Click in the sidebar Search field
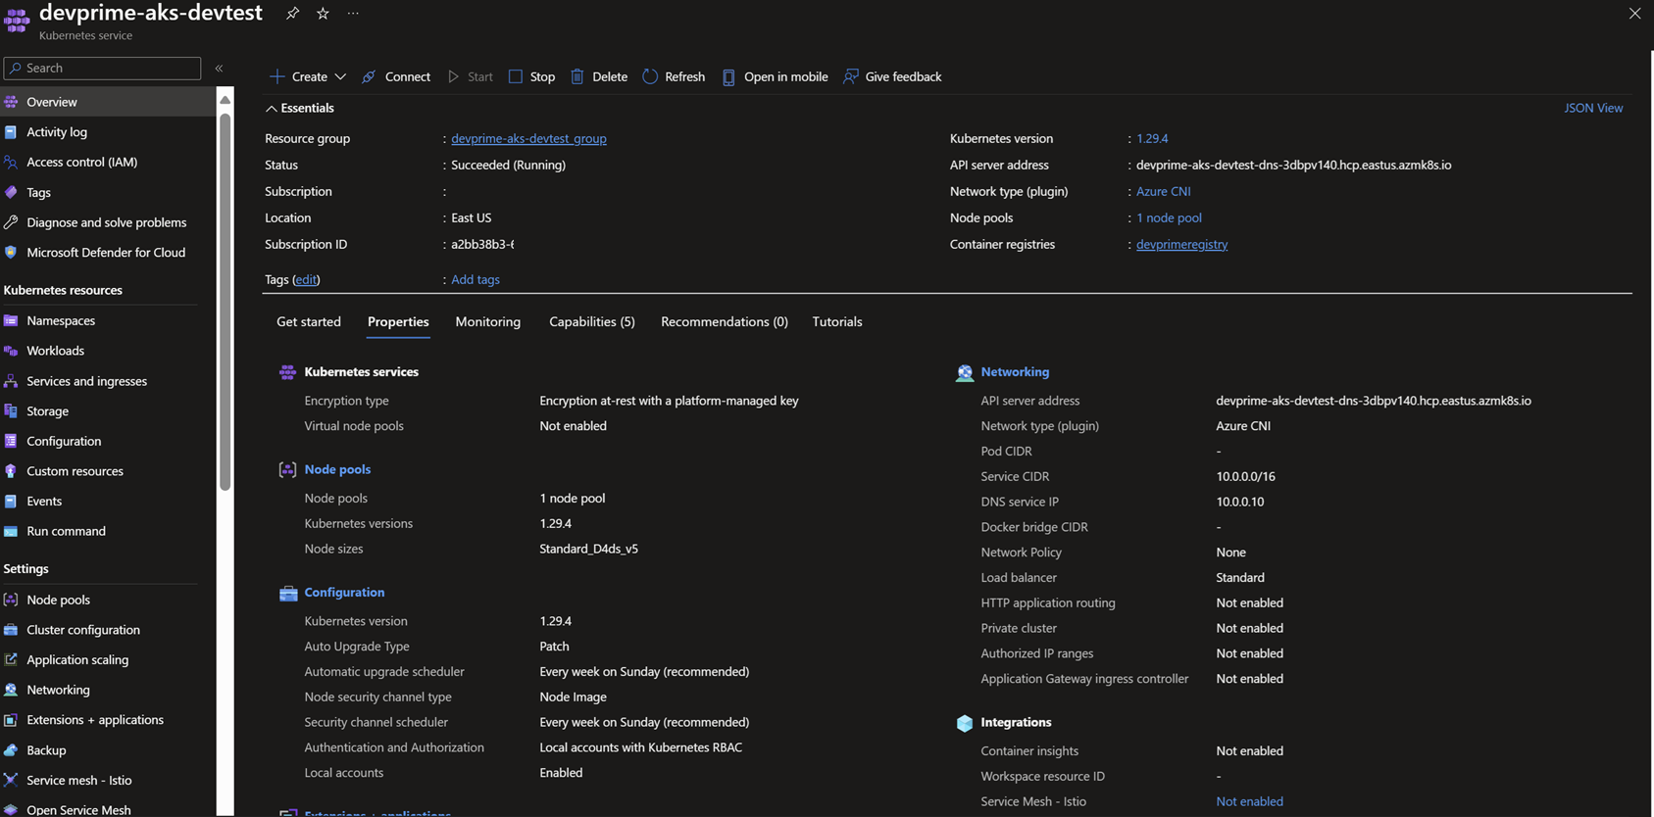 [x=102, y=68]
